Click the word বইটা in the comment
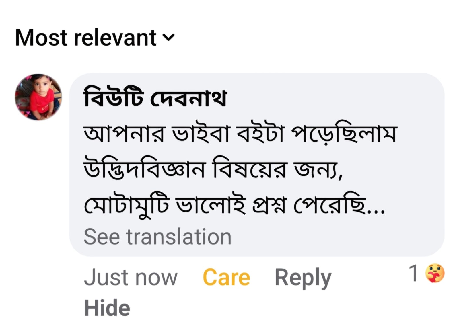The width and height of the screenshot is (459, 330). tap(260, 134)
